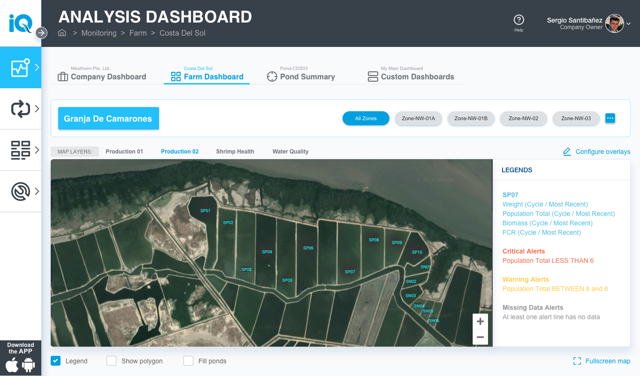Open the monitoring pulse icon in sidebar

tap(21, 68)
